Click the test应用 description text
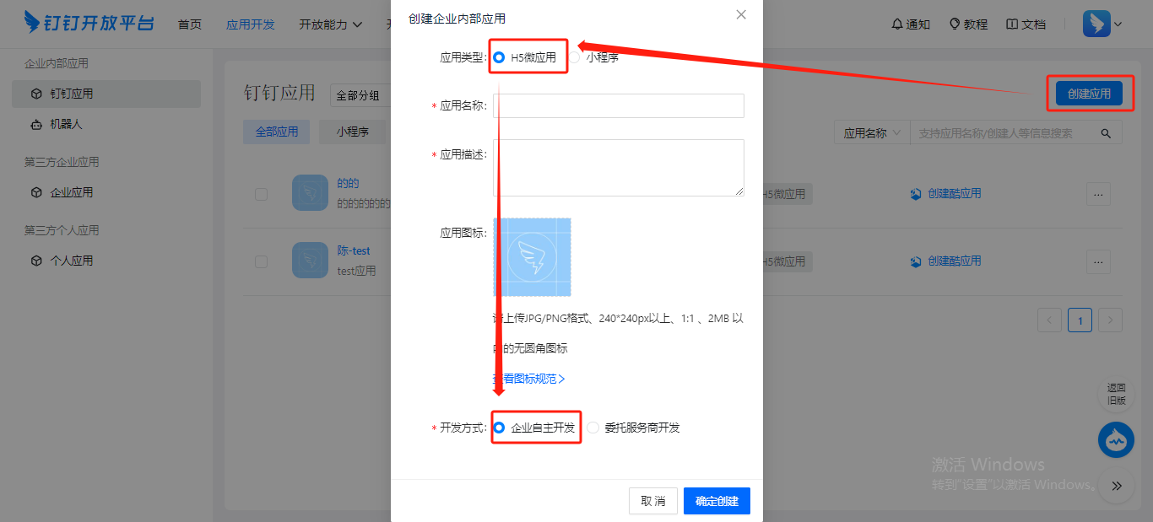Viewport: 1153px width, 522px height. point(356,271)
